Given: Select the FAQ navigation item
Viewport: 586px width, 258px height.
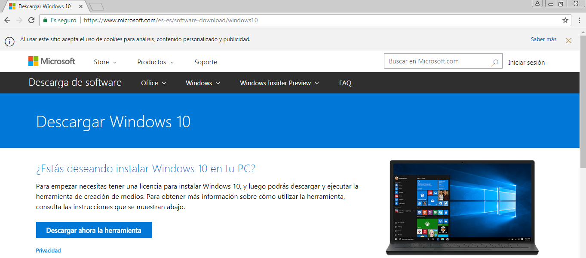Looking at the screenshot, I should click(x=345, y=83).
